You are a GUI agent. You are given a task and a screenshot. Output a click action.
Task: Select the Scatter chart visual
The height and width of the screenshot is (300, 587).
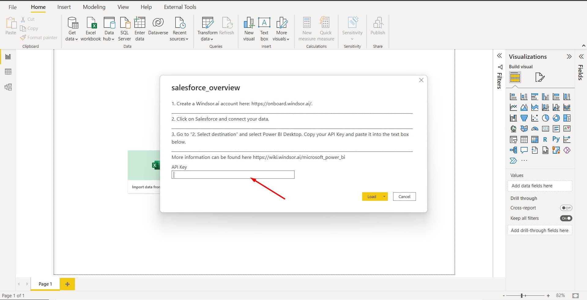[535, 118]
